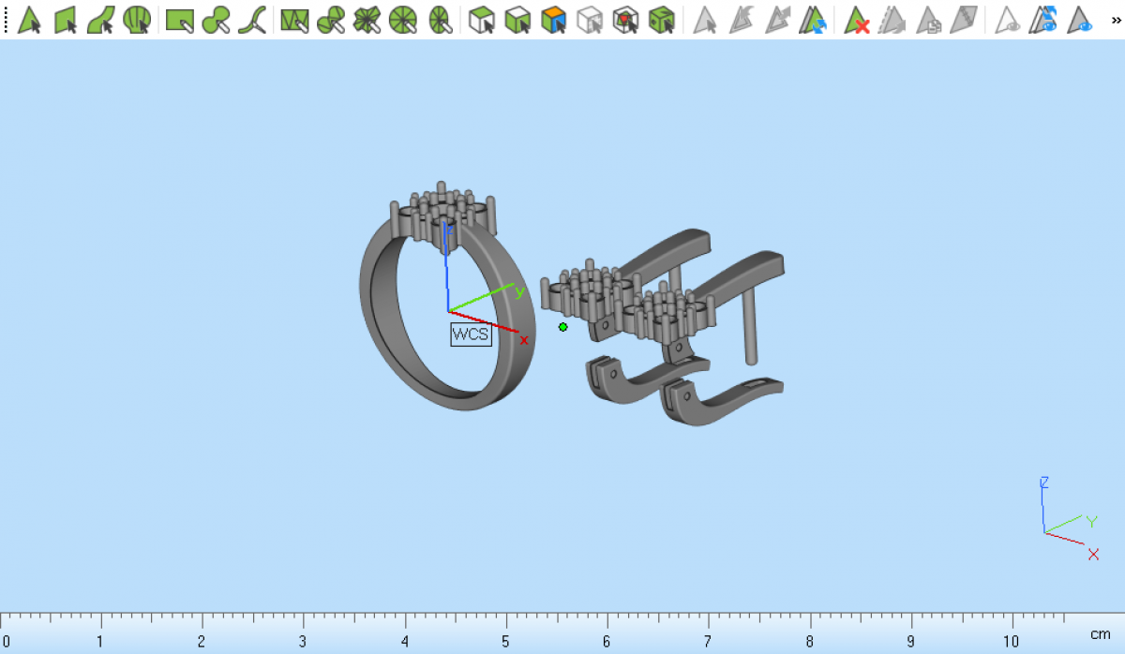Click the solid green cube icon
Image resolution: width=1125 pixels, height=654 pixels.
[662, 20]
